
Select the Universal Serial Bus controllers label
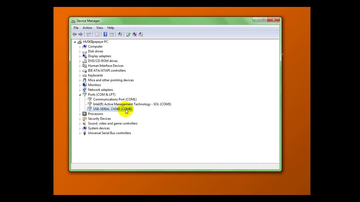pyautogui.click(x=109, y=133)
